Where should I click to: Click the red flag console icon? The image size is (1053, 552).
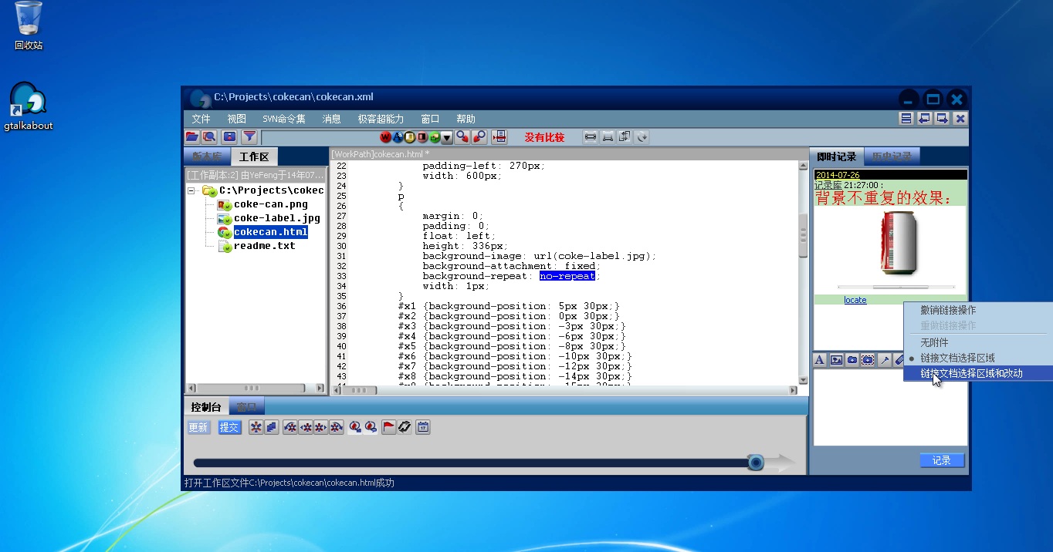[x=388, y=427]
